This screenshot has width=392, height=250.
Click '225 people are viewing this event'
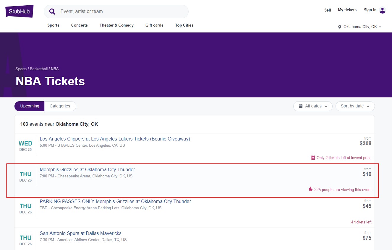tap(343, 189)
